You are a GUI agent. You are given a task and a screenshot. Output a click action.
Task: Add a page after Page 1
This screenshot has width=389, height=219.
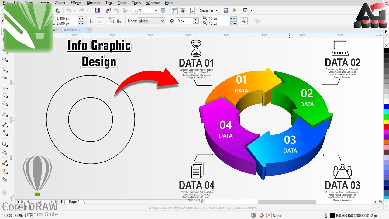(x=62, y=202)
